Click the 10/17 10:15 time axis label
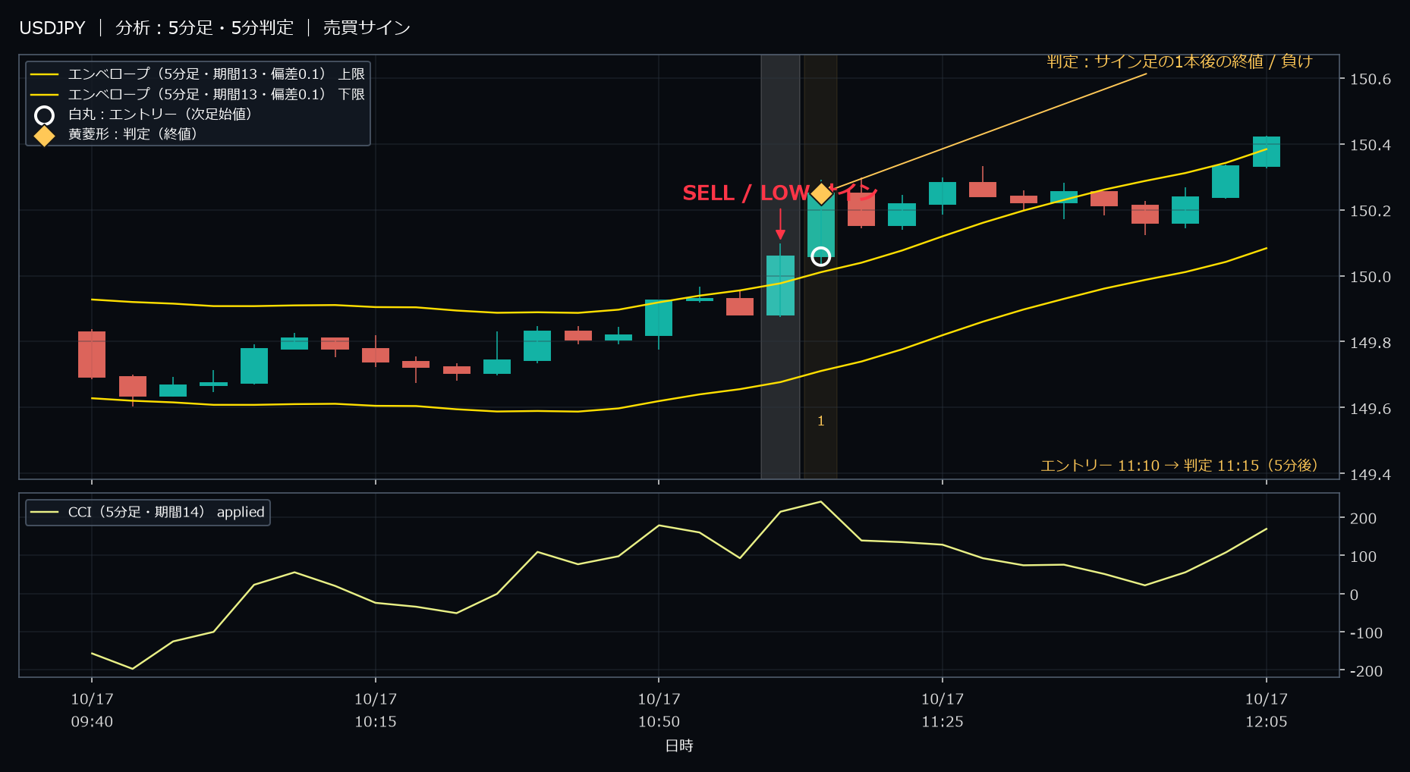 tap(376, 711)
